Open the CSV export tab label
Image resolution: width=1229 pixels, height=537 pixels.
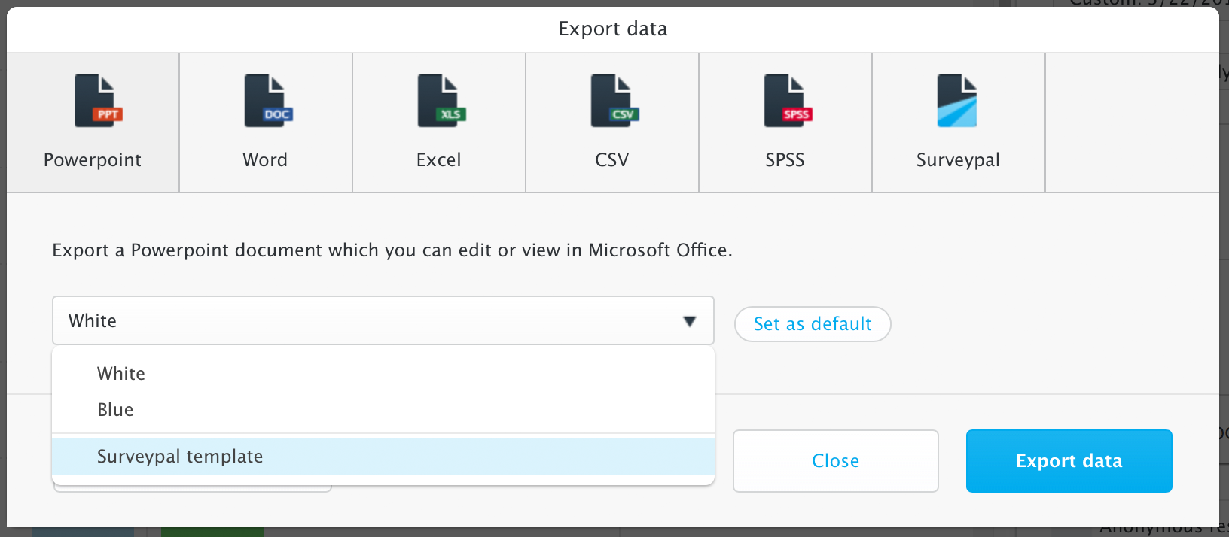tap(611, 160)
